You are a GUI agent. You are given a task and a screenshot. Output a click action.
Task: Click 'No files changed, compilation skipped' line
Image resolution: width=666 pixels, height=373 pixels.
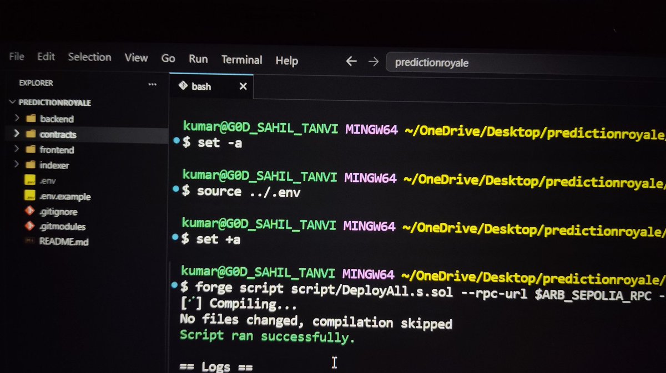pos(315,321)
